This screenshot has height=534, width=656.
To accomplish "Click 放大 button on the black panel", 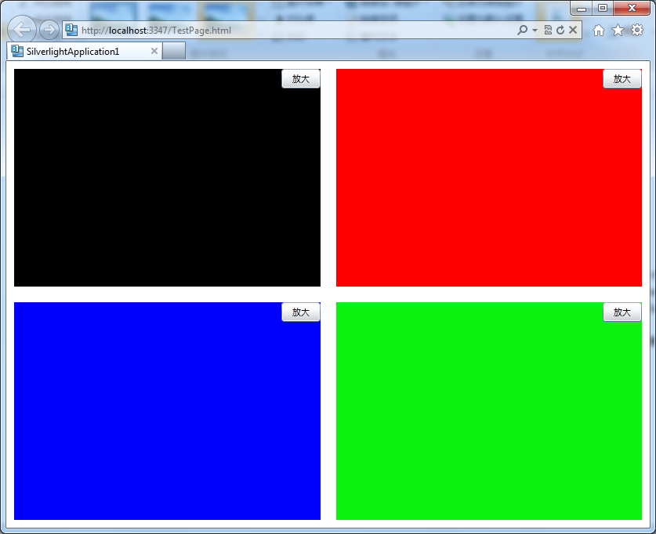I will pos(301,79).
